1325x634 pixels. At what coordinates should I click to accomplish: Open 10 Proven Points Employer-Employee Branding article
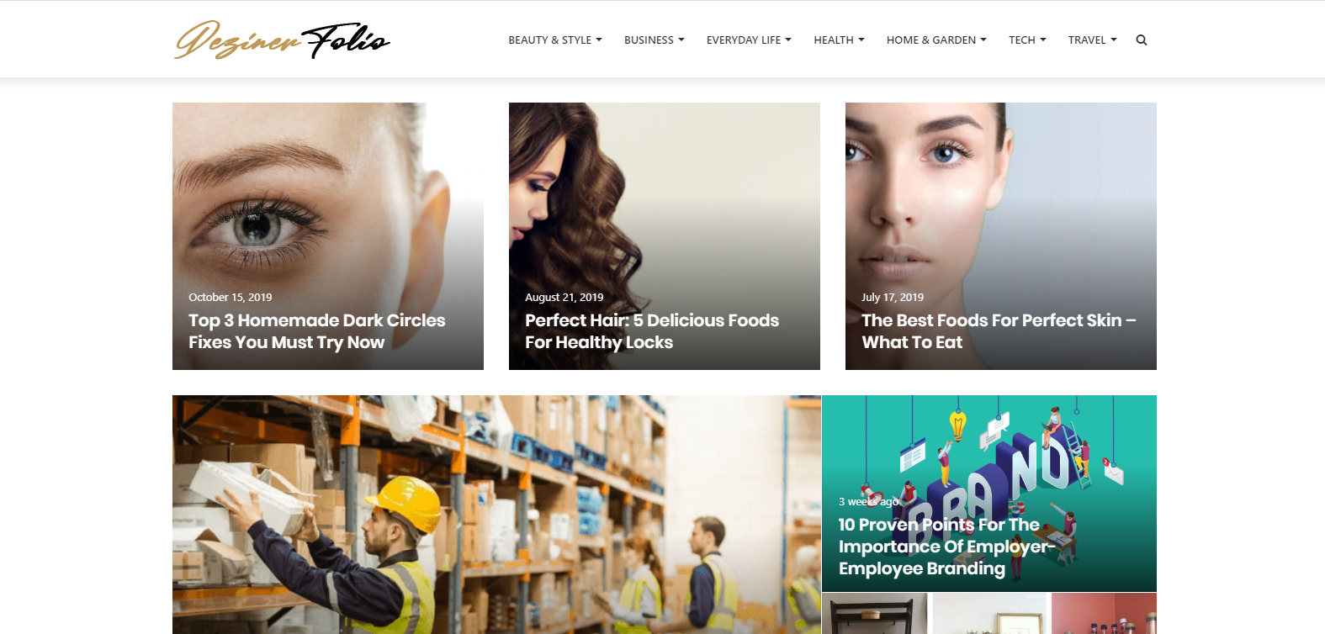(x=946, y=547)
